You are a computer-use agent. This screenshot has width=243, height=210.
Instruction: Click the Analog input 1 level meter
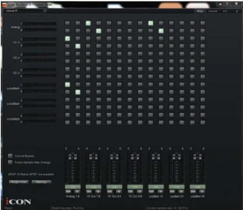[x=40, y=24]
